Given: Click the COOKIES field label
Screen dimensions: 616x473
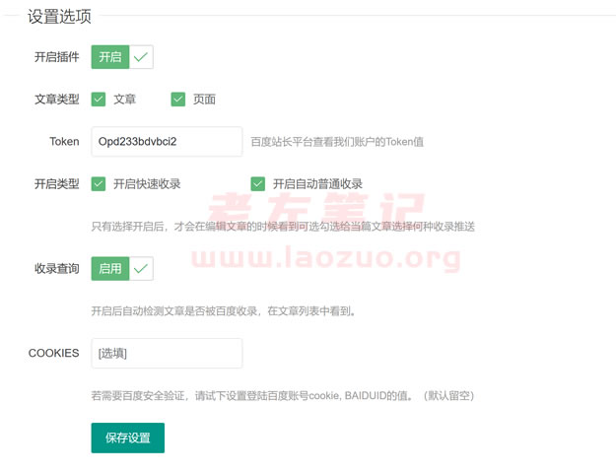Looking at the screenshot, I should point(53,353).
